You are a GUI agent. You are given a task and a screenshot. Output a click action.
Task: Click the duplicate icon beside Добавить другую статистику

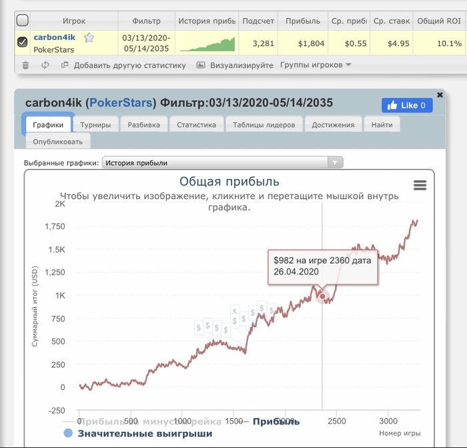pyautogui.click(x=65, y=65)
